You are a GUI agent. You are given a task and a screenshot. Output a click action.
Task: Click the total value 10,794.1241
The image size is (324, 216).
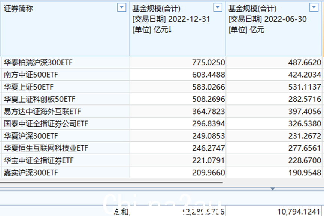point(299,212)
